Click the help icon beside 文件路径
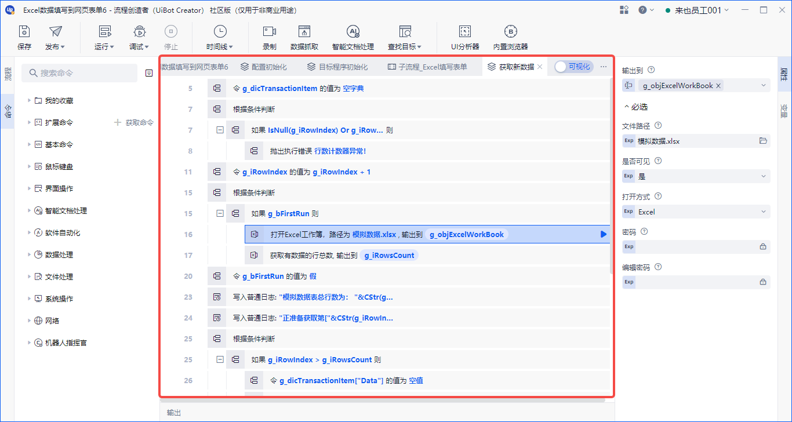 658,125
